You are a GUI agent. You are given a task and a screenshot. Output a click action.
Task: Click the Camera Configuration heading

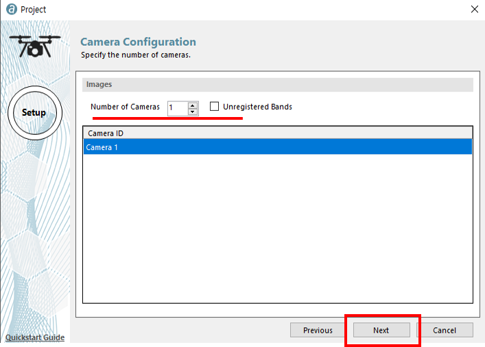[x=138, y=42]
